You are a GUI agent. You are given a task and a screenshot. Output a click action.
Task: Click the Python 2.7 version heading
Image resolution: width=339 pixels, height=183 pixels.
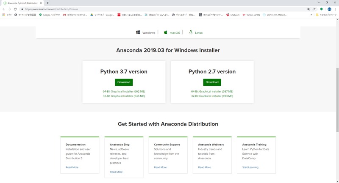[212, 71]
